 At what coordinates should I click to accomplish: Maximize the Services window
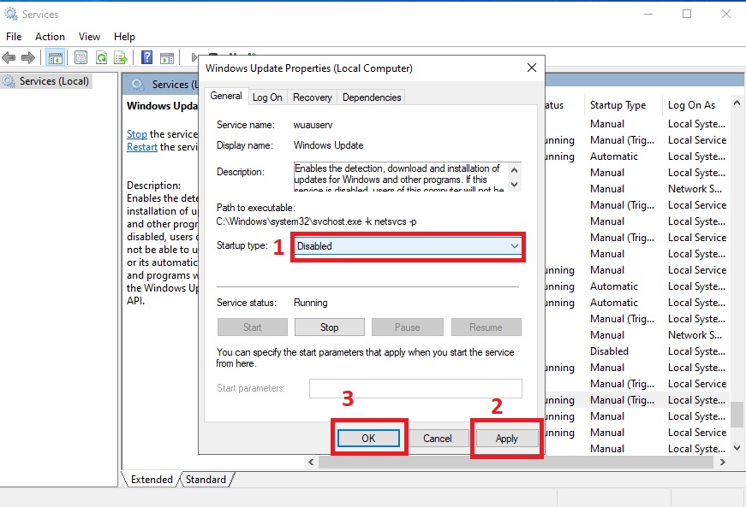[687, 14]
